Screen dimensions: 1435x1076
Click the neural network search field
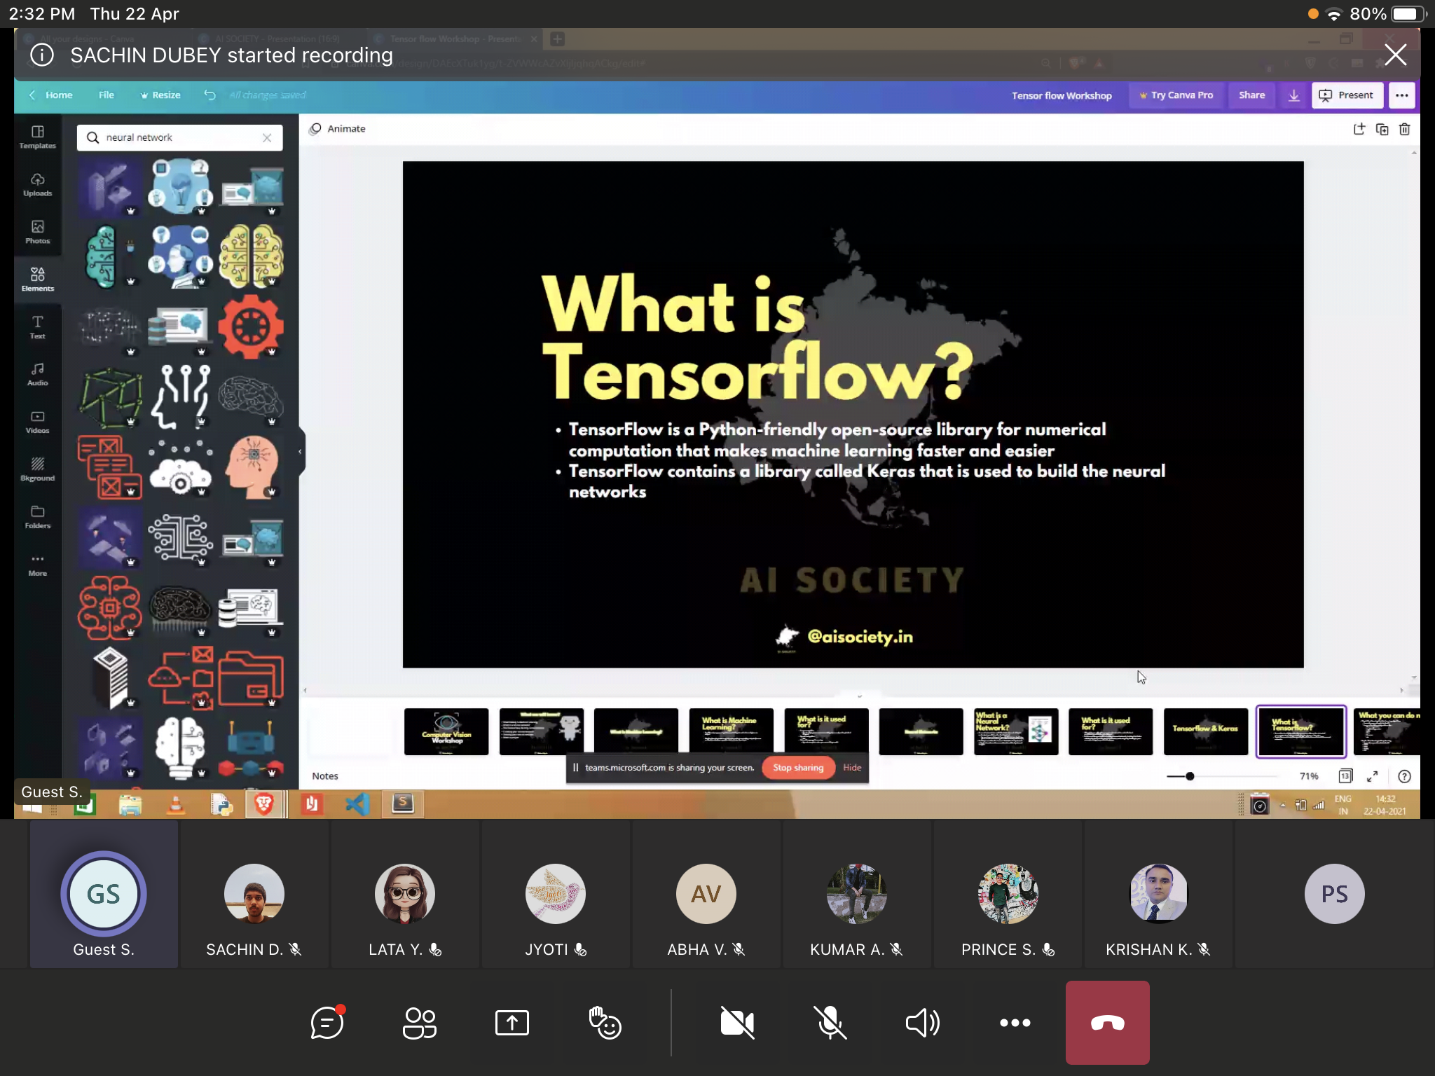[179, 138]
